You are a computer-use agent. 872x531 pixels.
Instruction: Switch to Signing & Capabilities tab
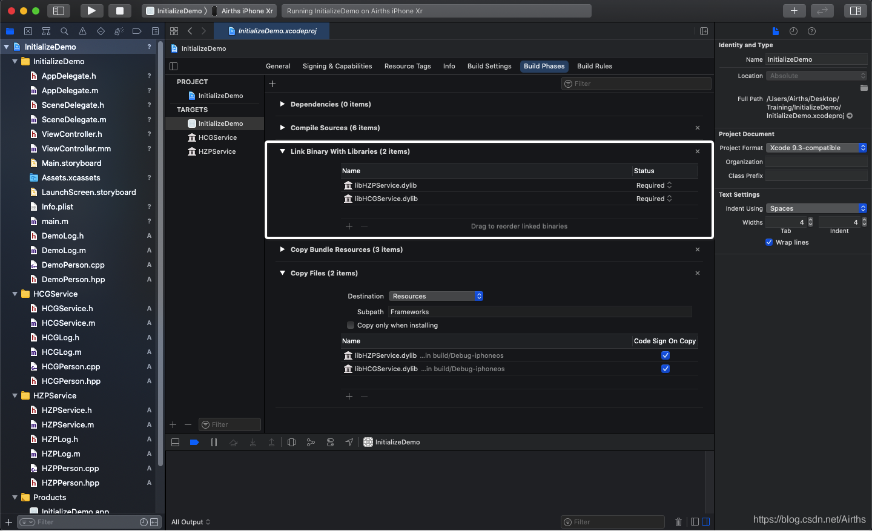click(x=337, y=66)
